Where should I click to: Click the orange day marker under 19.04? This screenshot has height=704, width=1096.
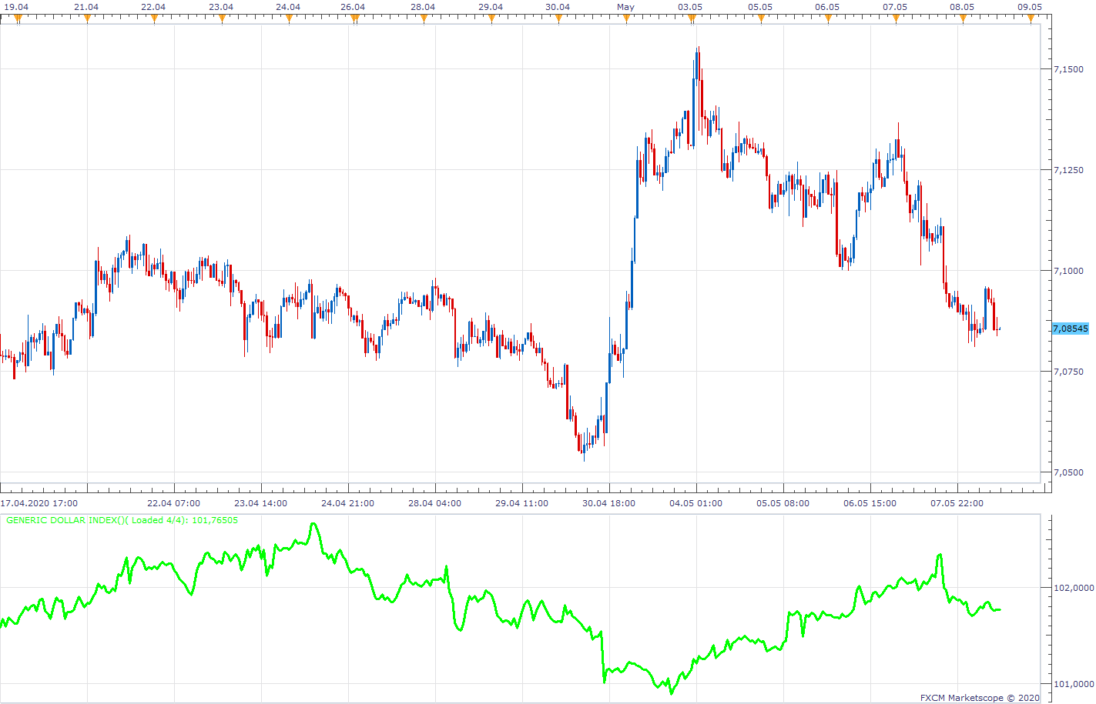(x=18, y=19)
